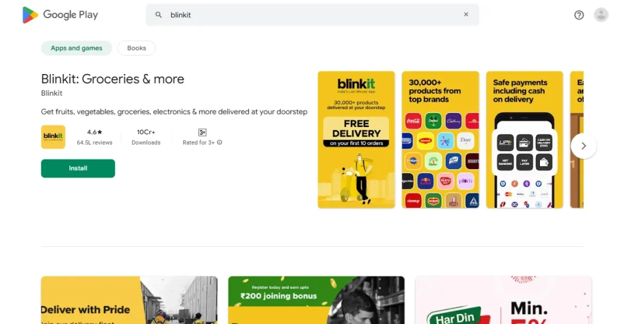Install the Blinkit app
This screenshot has width=617, height=324.
click(x=78, y=168)
